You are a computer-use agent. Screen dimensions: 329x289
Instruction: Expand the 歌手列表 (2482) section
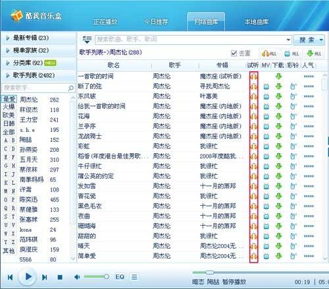[x=39, y=75]
